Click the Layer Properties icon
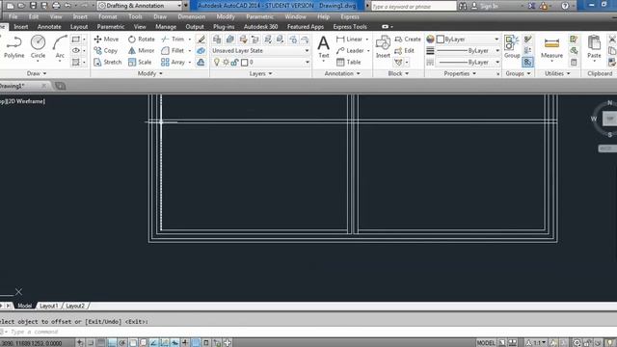Screen dimensions: 617x347 pyautogui.click(x=217, y=39)
